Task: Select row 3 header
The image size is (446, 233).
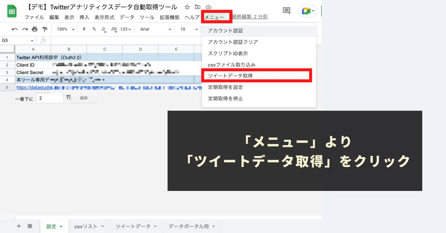Action: point(7,72)
